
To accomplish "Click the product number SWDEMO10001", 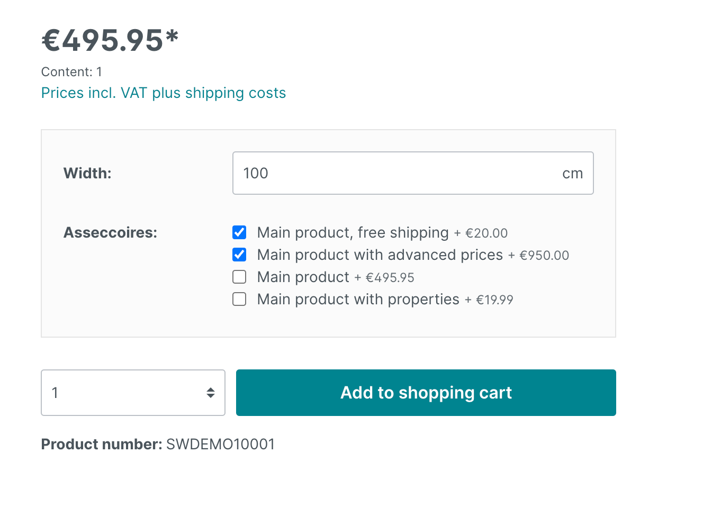I will (x=221, y=444).
